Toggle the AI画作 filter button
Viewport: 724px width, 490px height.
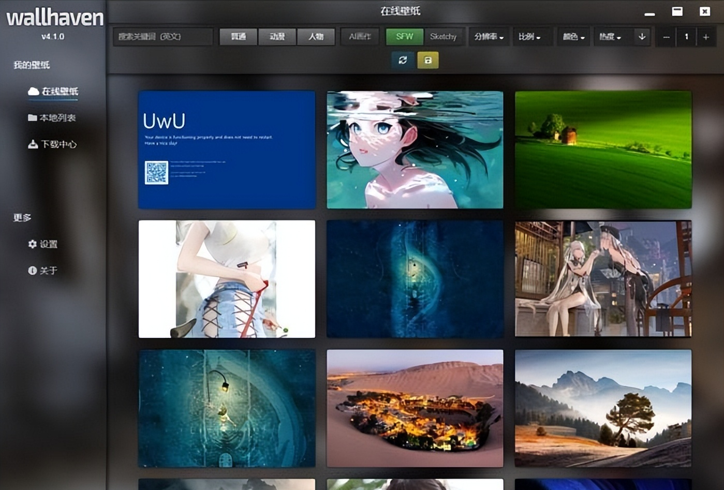pyautogui.click(x=360, y=37)
